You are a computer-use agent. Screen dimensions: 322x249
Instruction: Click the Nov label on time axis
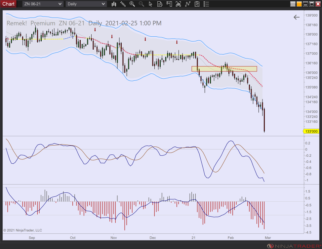114,238
